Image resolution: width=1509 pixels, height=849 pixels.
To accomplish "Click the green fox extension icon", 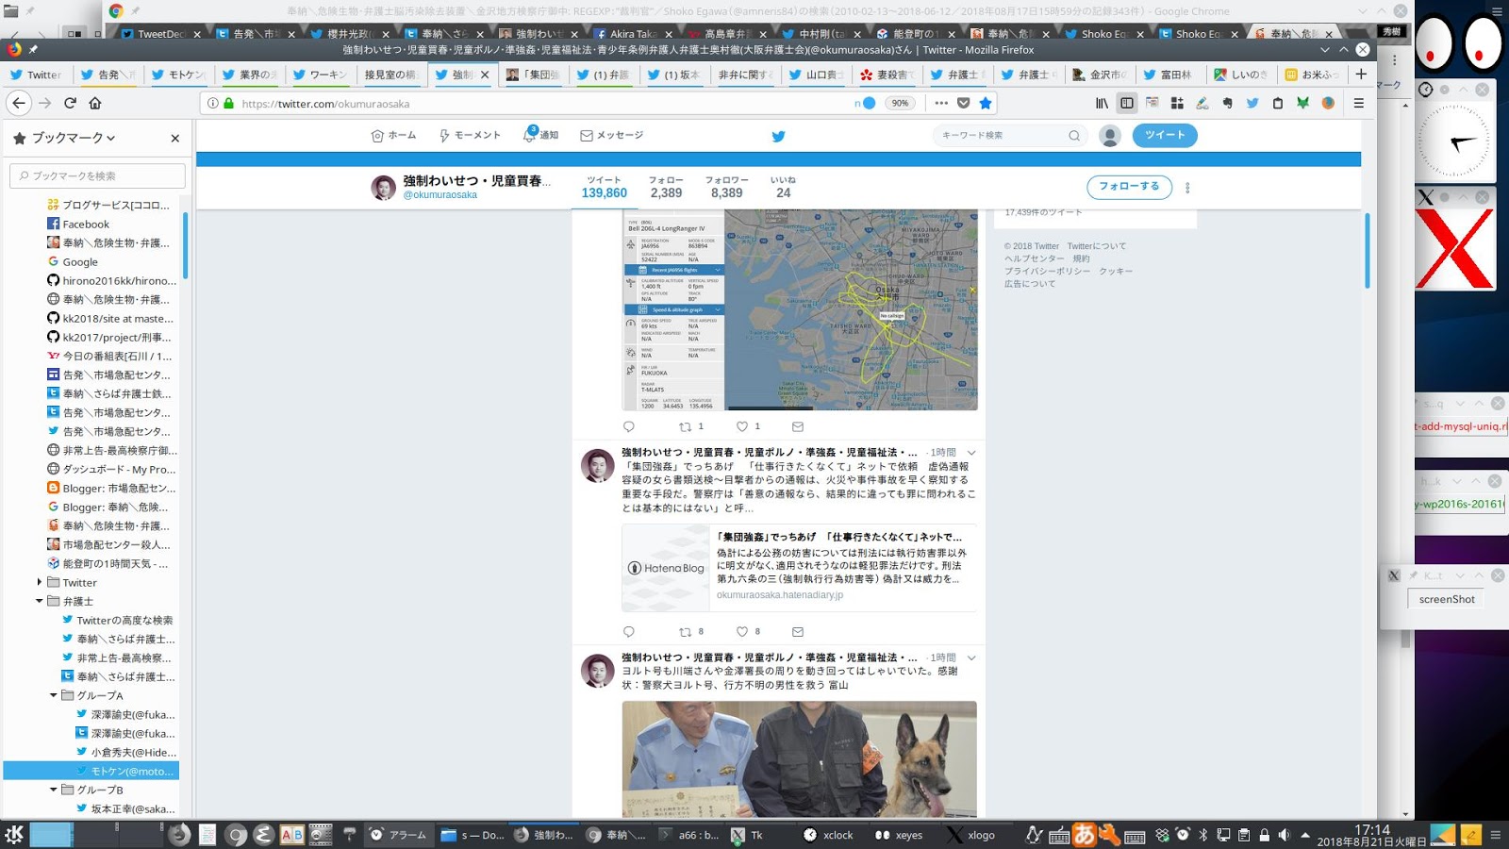I will (1302, 103).
